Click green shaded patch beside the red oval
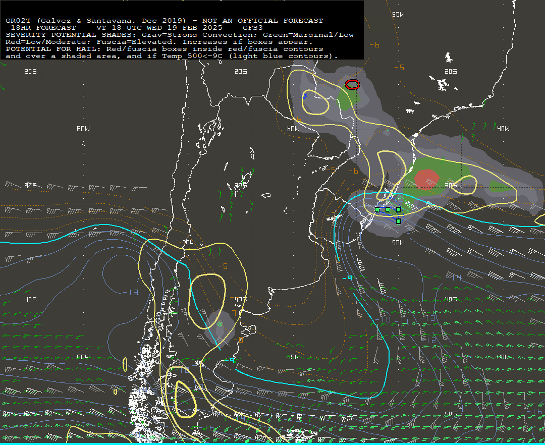 coord(348,99)
